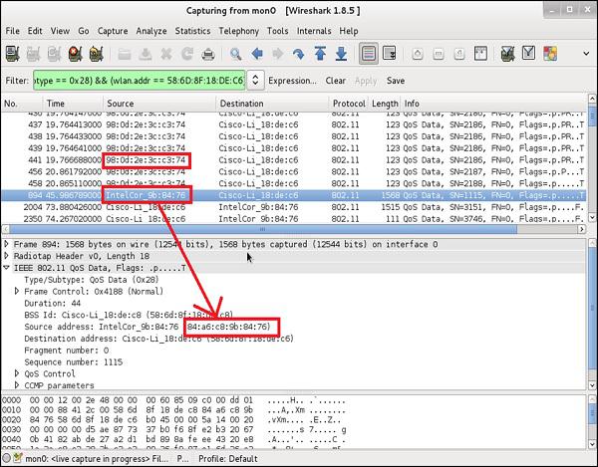Open the coloring rules editor icon

pos(550,54)
